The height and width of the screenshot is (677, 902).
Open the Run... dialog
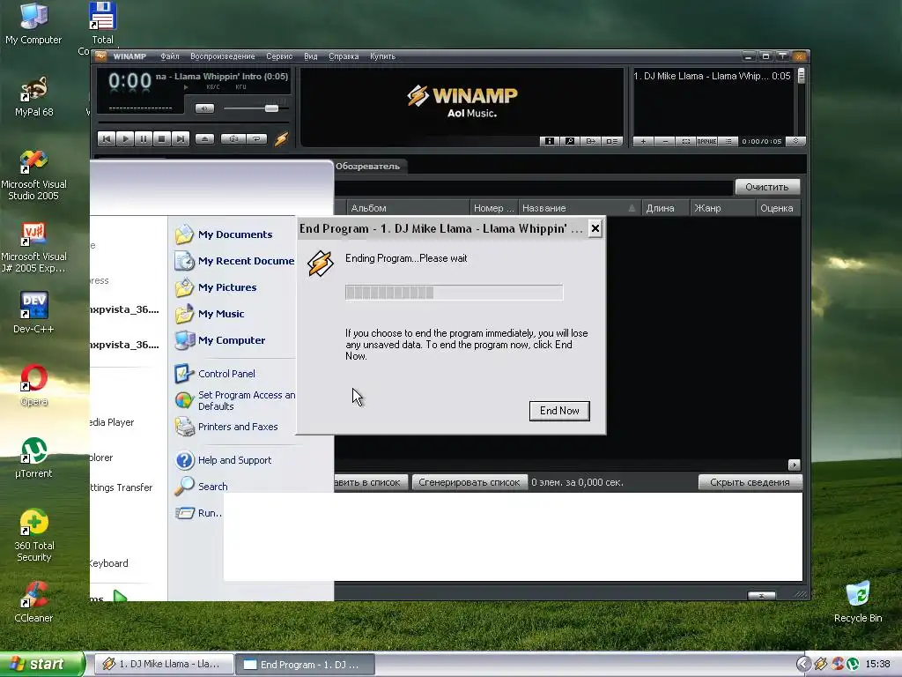[x=198, y=513]
